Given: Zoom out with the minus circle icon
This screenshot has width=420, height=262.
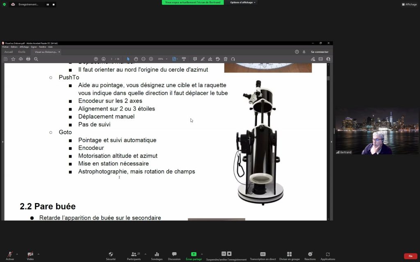Looking at the screenshot, I should point(143,59).
